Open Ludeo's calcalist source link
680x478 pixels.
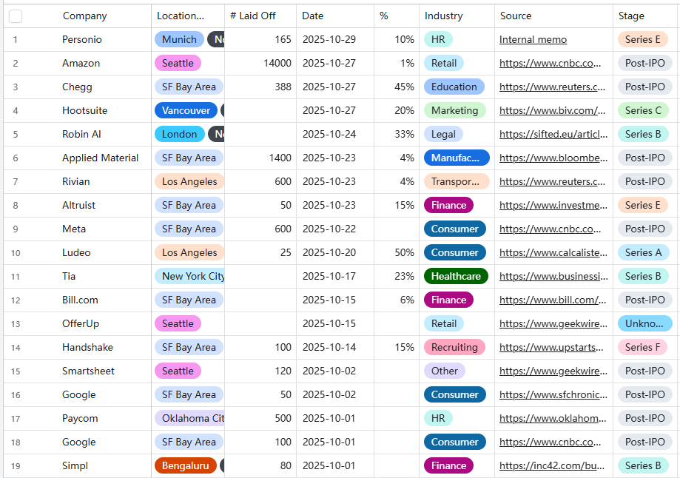(x=553, y=252)
